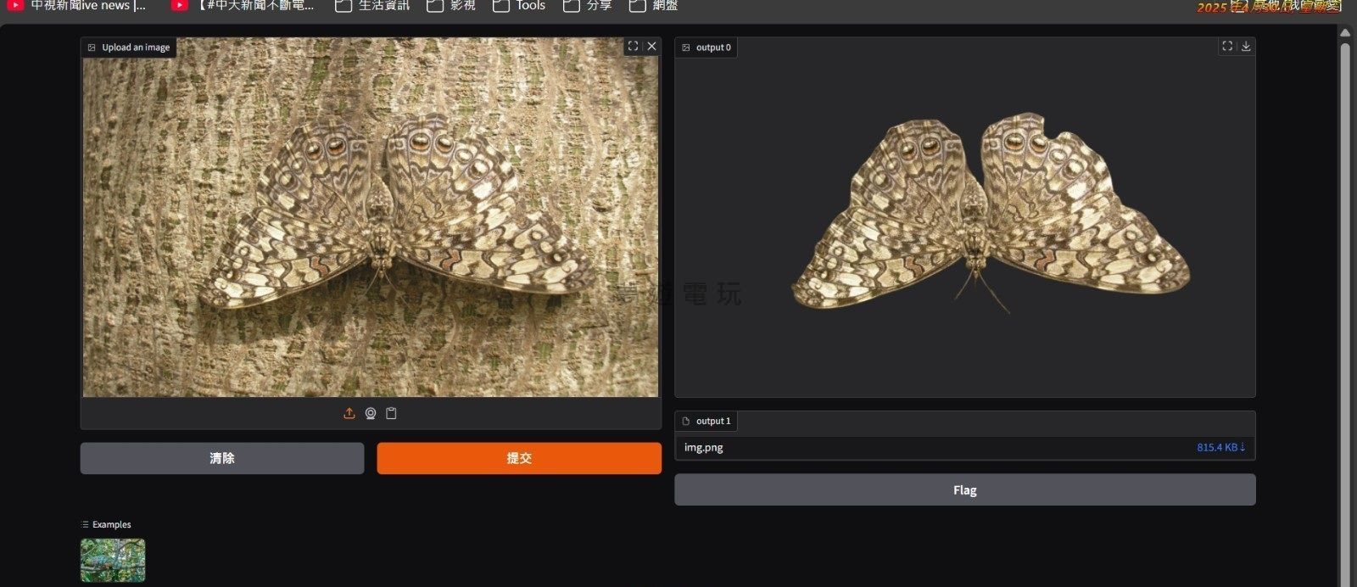Open the 分享 bookmark folder
The height and width of the screenshot is (587, 1357).
588,6
